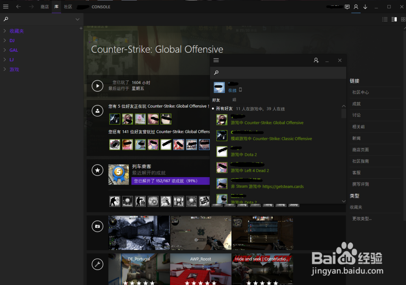The image size is (406, 285).
Task: Switch to detail view layout
Action: click(x=394, y=19)
